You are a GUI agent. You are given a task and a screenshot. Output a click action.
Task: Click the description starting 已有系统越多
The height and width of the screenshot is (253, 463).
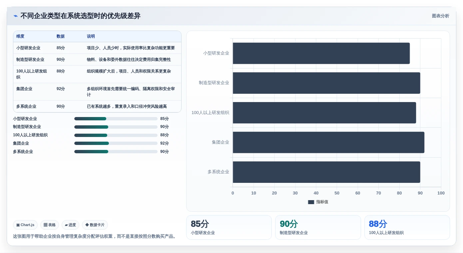coord(127,106)
